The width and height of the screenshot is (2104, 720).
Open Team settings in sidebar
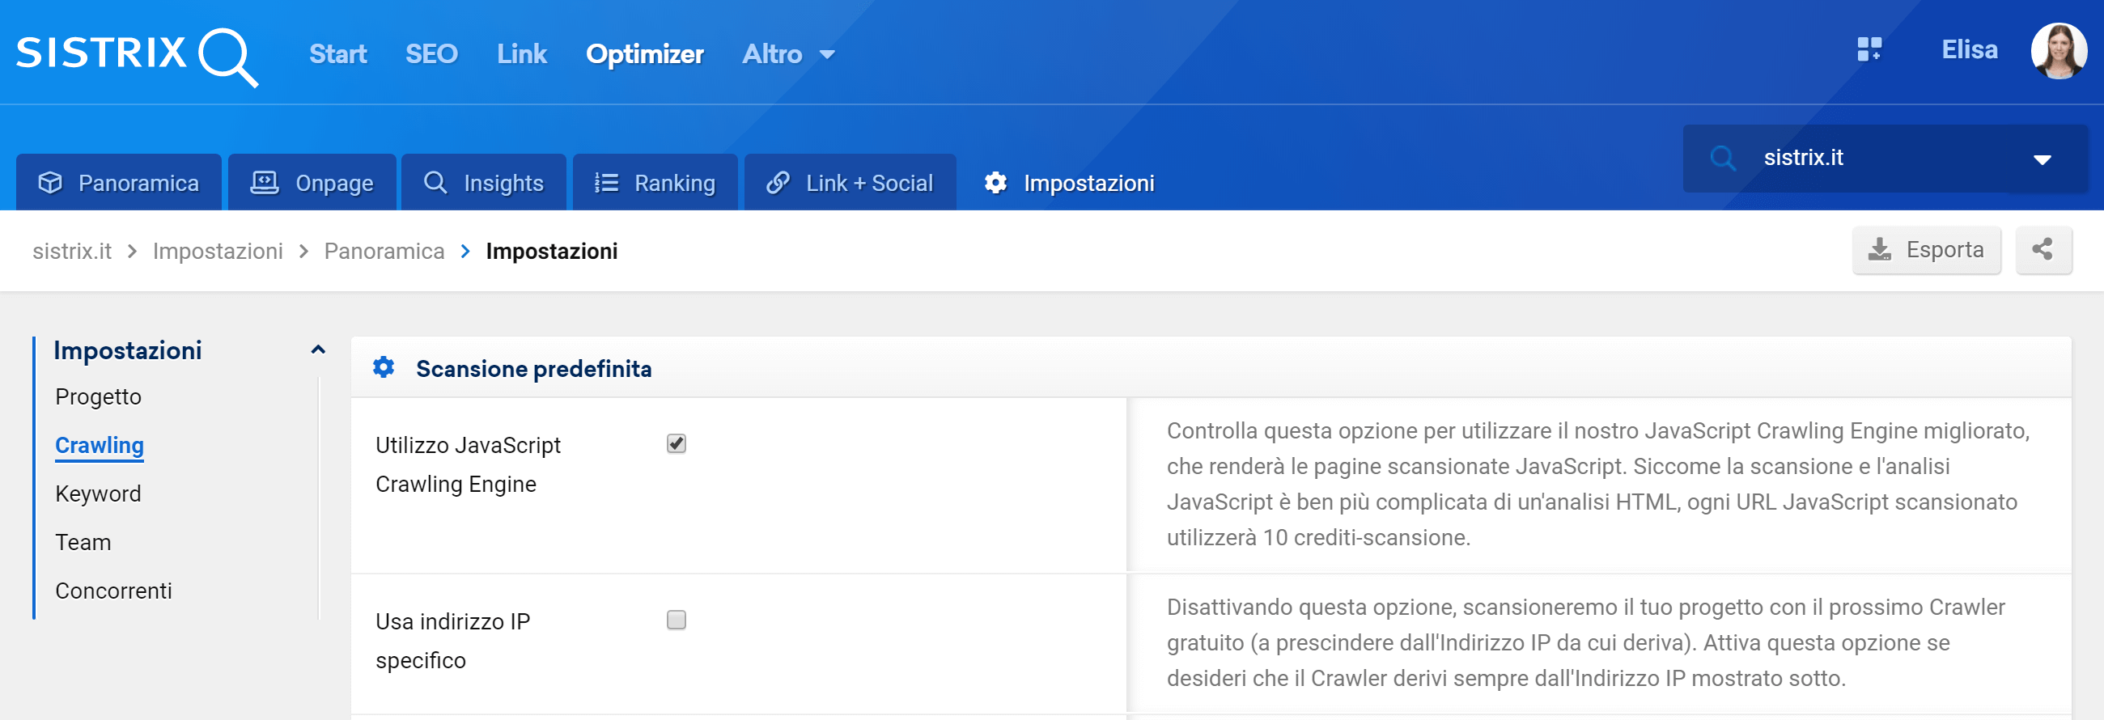click(x=83, y=543)
